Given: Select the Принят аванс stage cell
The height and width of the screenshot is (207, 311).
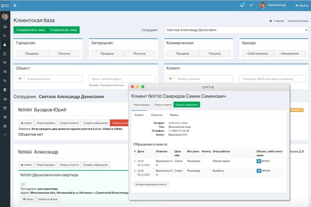Looking at the screenshot, I should point(221,161).
